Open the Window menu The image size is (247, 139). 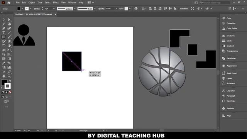(72, 3)
